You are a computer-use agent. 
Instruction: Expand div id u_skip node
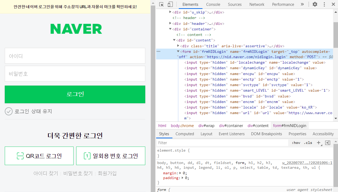coord(170,12)
